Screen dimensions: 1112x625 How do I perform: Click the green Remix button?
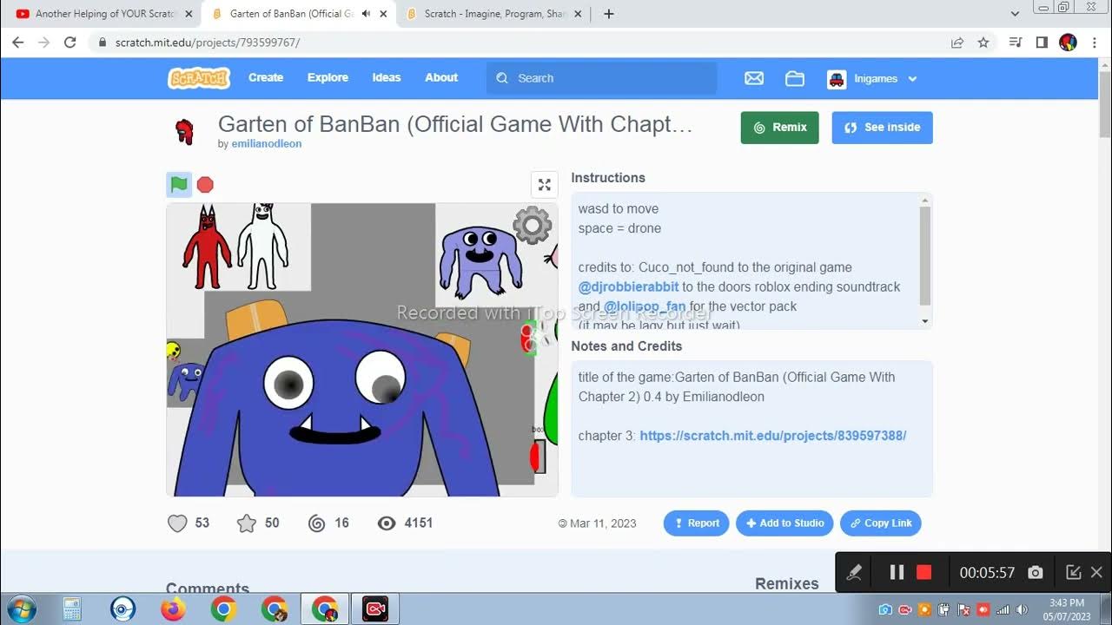(x=780, y=128)
